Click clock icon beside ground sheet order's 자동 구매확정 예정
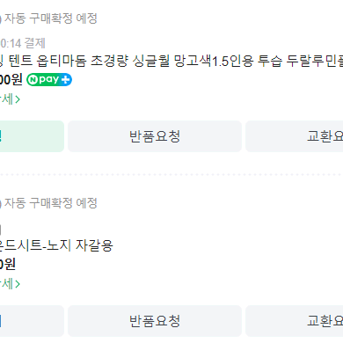Image resolution: width=343 pixels, height=343 pixels. point(1,203)
